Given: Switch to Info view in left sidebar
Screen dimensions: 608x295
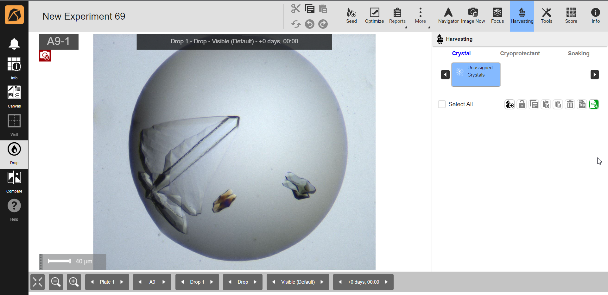Looking at the screenshot, I should (x=14, y=68).
